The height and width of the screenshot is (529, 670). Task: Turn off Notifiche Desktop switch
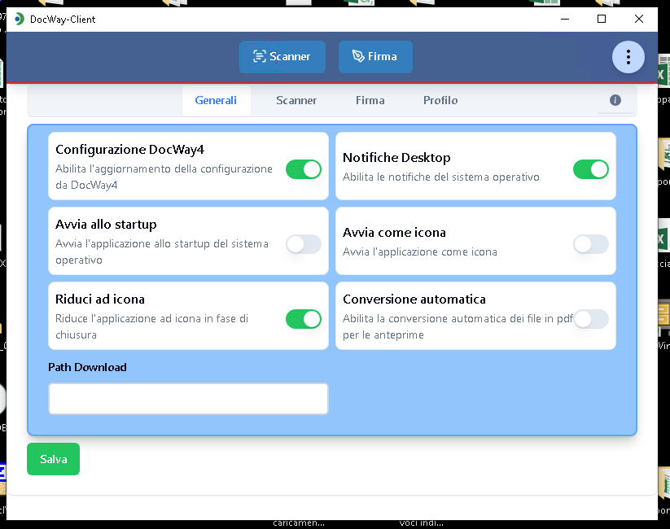tap(590, 169)
